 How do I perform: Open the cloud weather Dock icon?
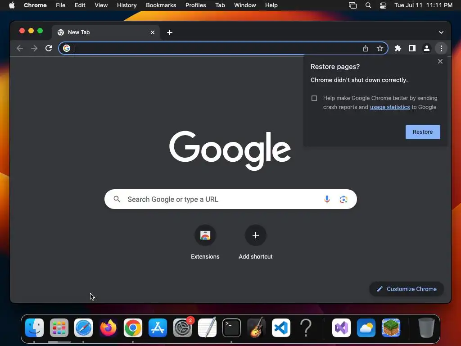pos(366,328)
